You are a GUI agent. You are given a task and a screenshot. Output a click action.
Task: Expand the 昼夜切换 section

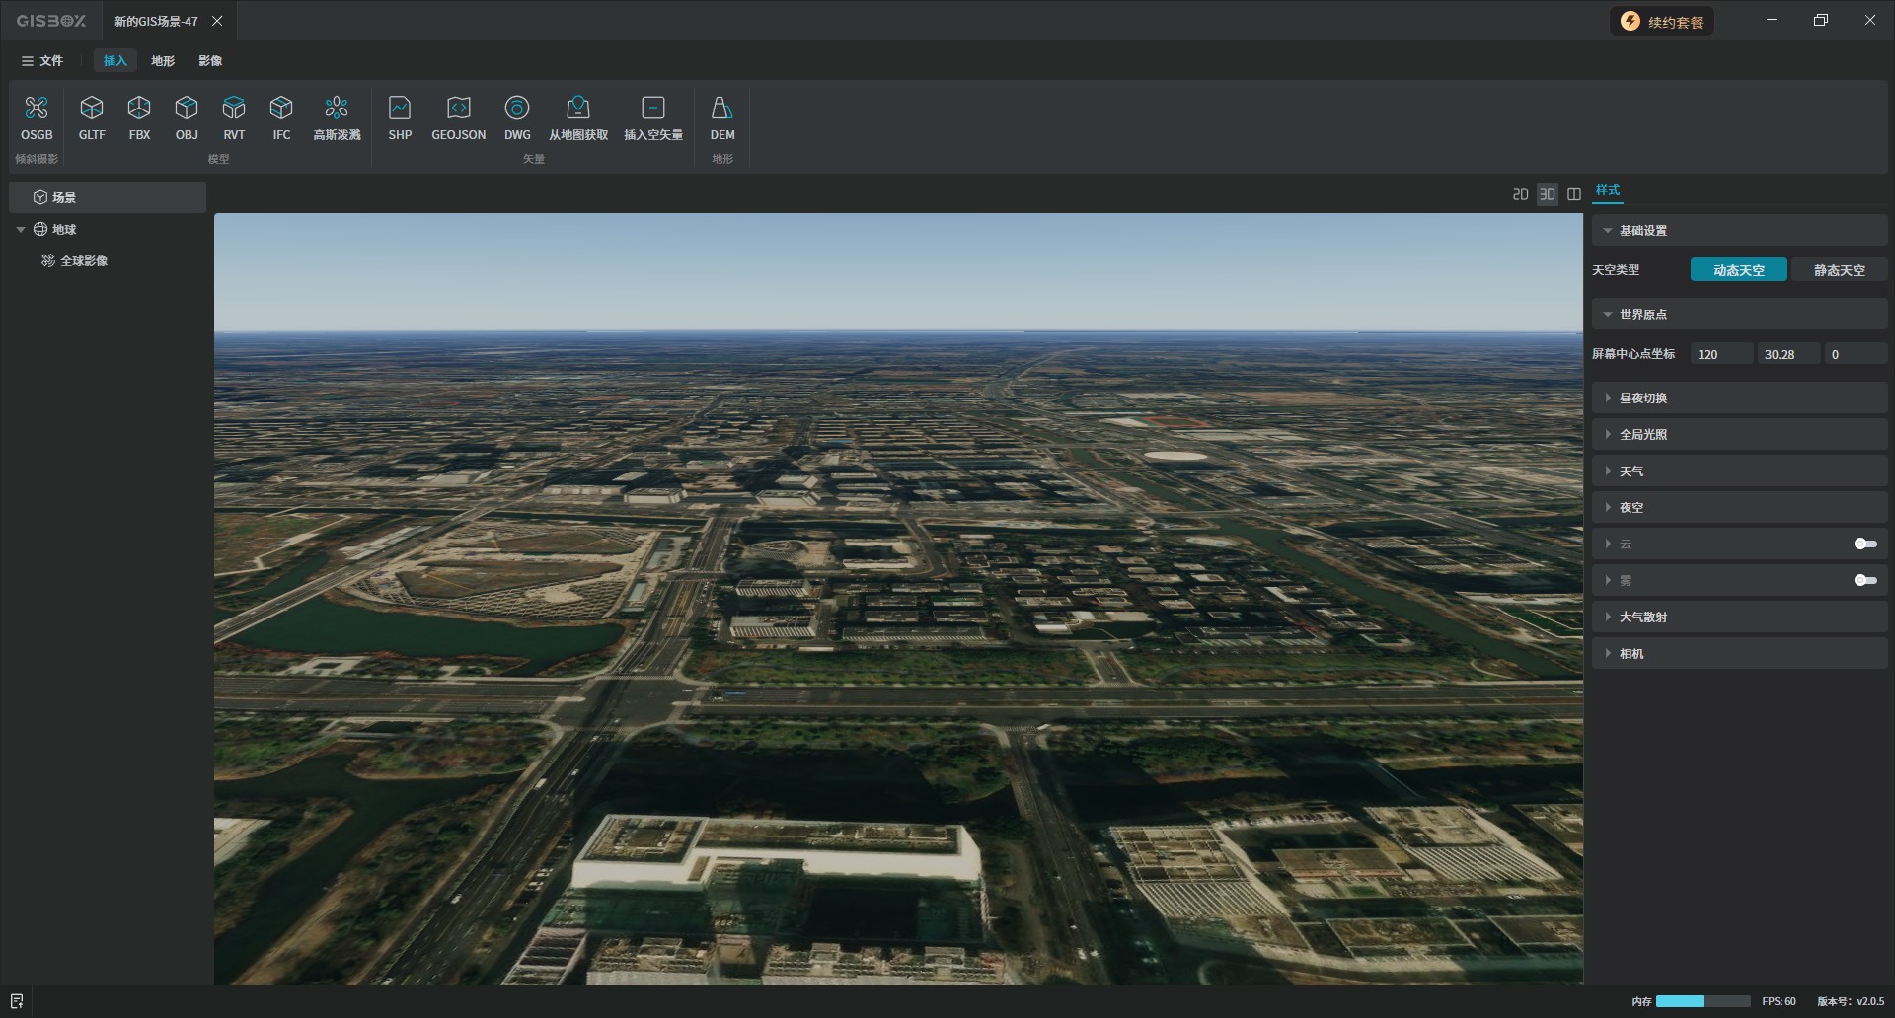pos(1642,398)
